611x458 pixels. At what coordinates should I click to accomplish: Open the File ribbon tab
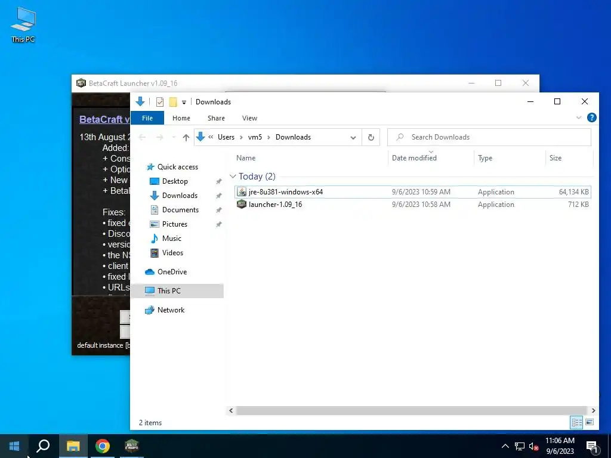click(x=147, y=118)
